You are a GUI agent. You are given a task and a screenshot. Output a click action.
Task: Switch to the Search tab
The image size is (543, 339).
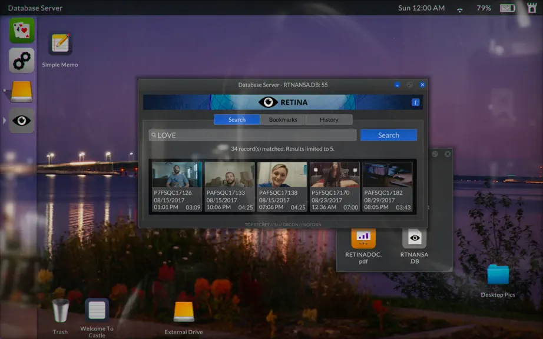[x=237, y=119]
